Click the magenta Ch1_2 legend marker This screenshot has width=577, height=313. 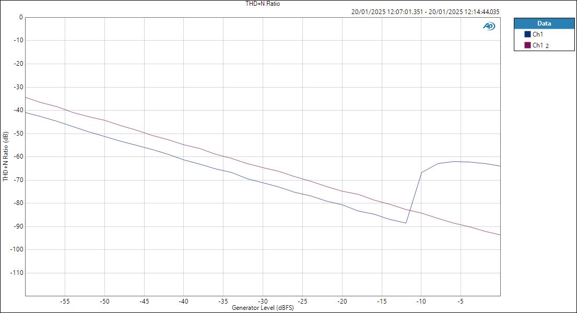point(528,45)
